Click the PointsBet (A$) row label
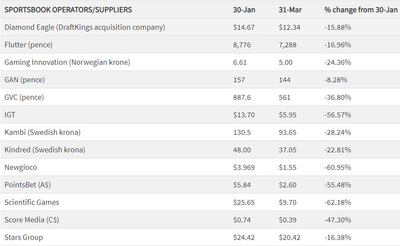 [28, 185]
